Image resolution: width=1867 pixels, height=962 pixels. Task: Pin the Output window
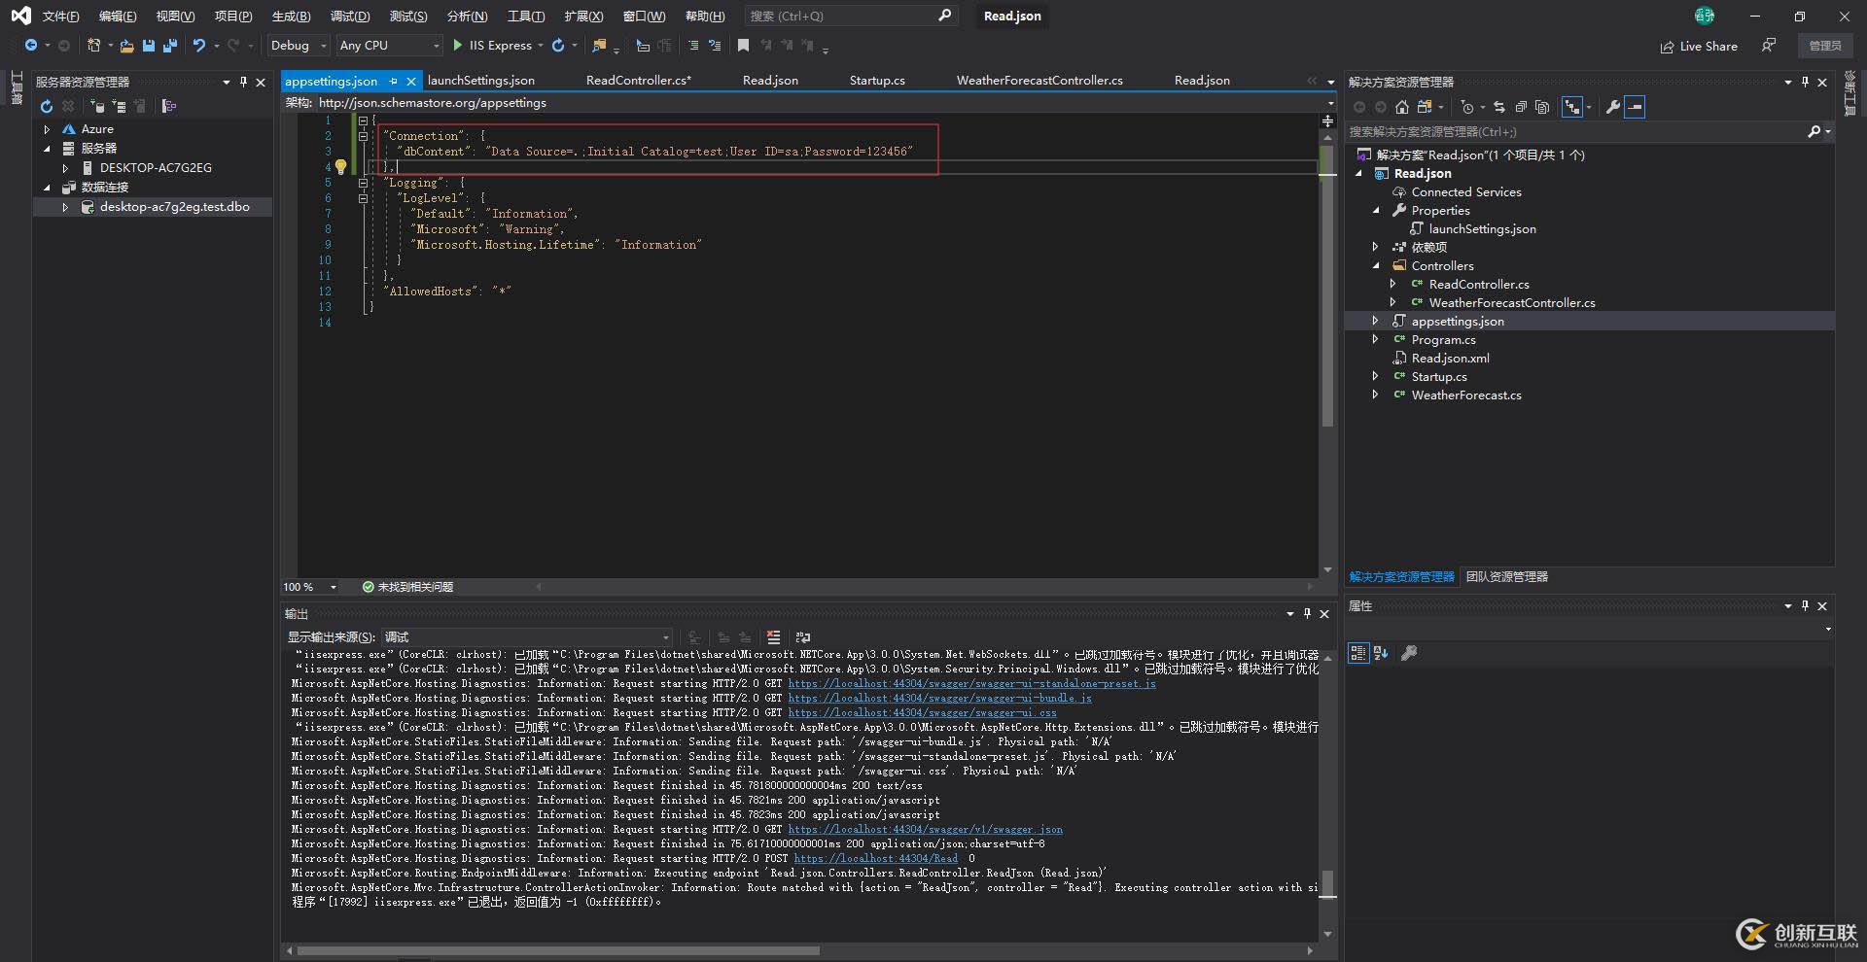(x=1307, y=613)
